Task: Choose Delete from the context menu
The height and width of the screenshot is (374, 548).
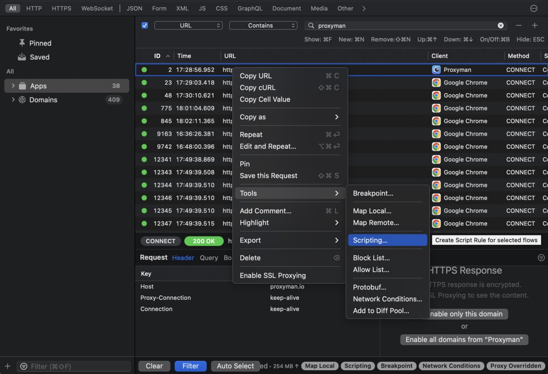Action: coord(290,258)
